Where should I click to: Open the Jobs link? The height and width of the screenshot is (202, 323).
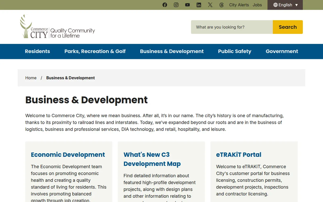257,5
